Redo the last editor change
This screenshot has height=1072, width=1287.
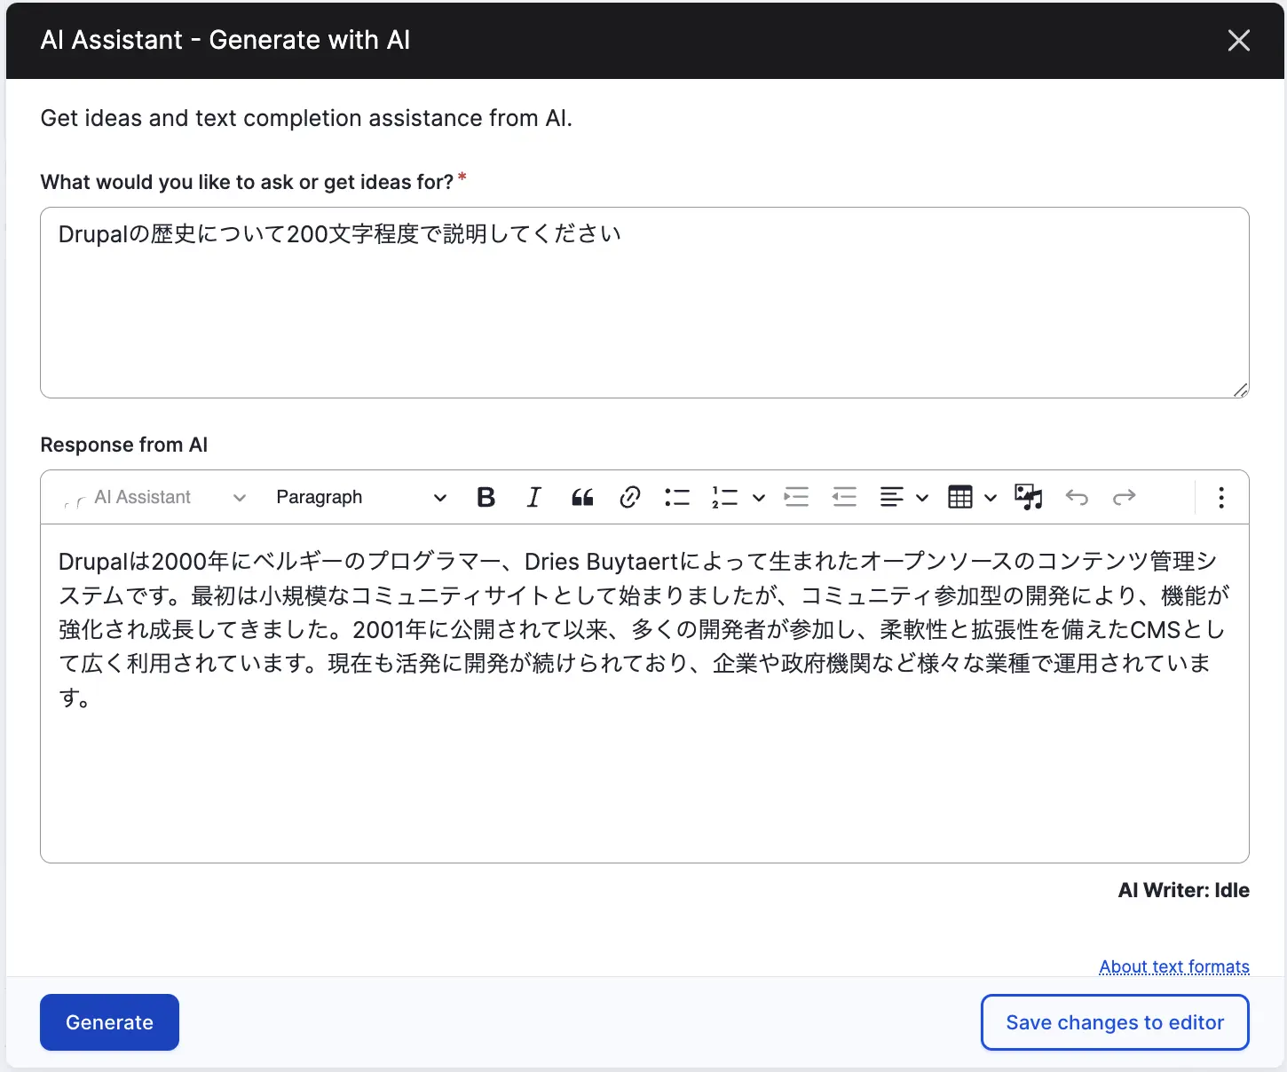1125,498
